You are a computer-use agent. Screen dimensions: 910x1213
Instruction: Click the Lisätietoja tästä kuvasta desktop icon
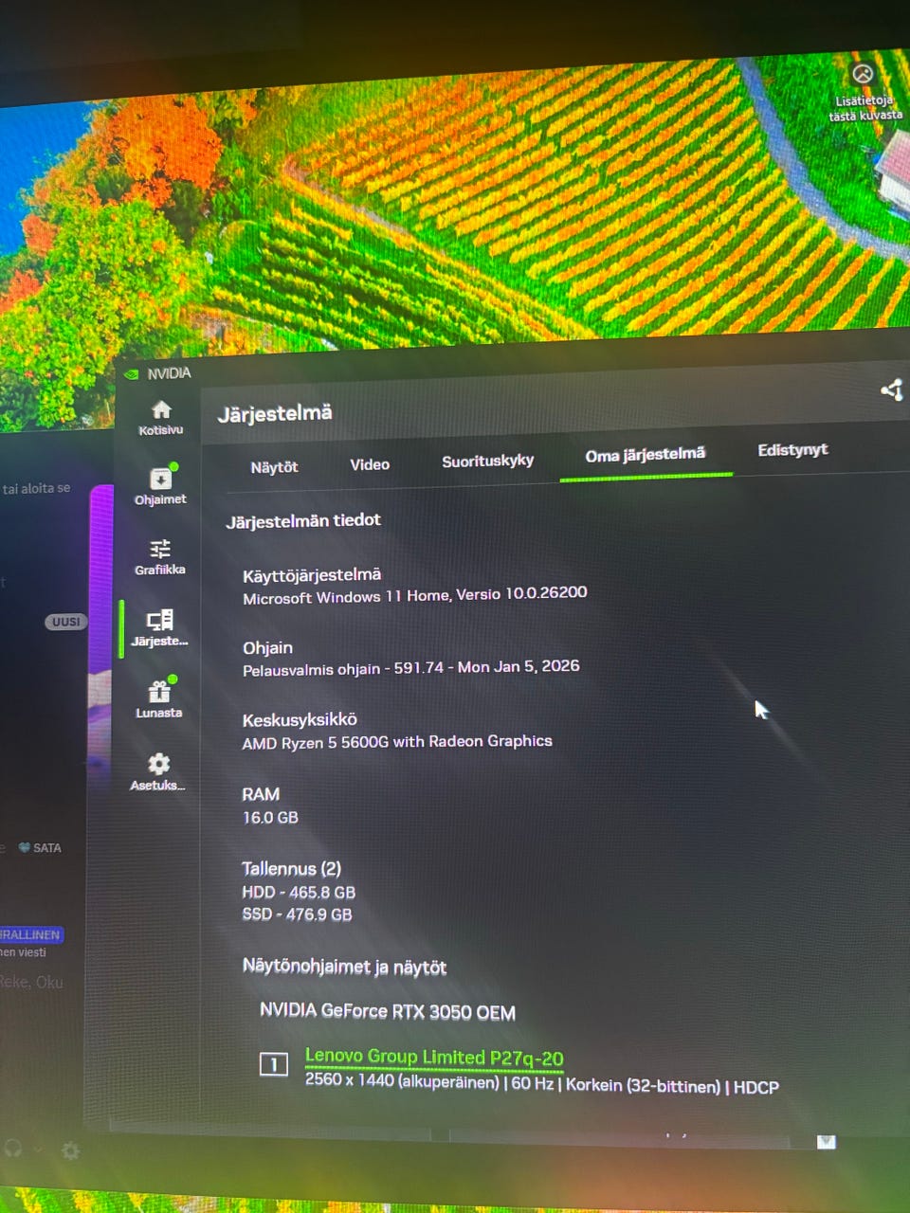coord(864,92)
